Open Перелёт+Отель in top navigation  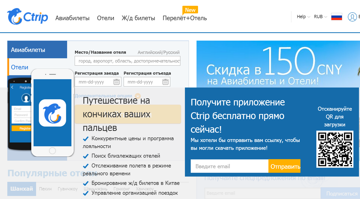click(x=185, y=18)
